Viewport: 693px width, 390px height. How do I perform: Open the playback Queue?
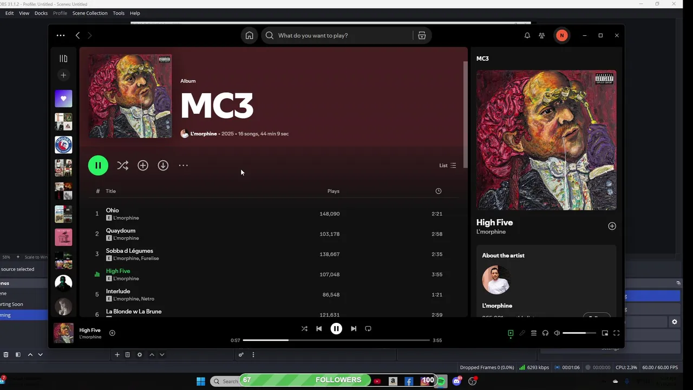click(534, 333)
